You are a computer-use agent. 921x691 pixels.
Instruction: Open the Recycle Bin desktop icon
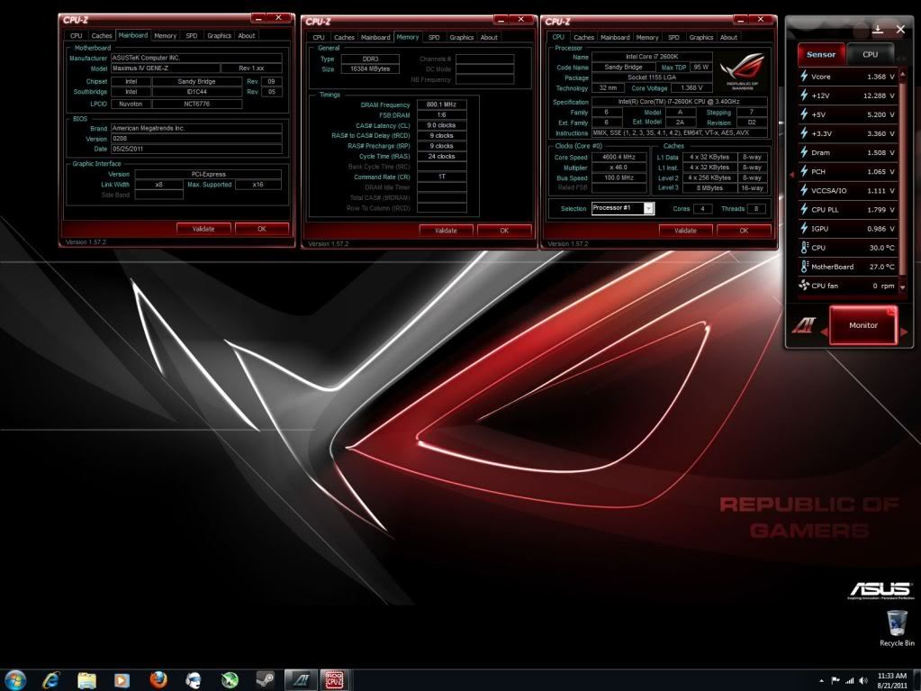click(x=897, y=628)
